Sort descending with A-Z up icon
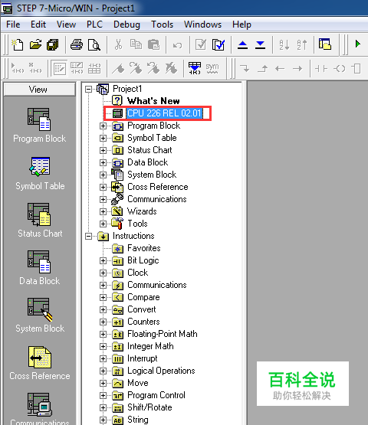The height and width of the screenshot is (425, 368). [302, 44]
